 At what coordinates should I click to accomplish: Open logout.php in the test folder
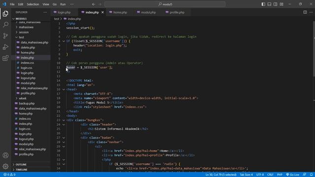(x=28, y=78)
